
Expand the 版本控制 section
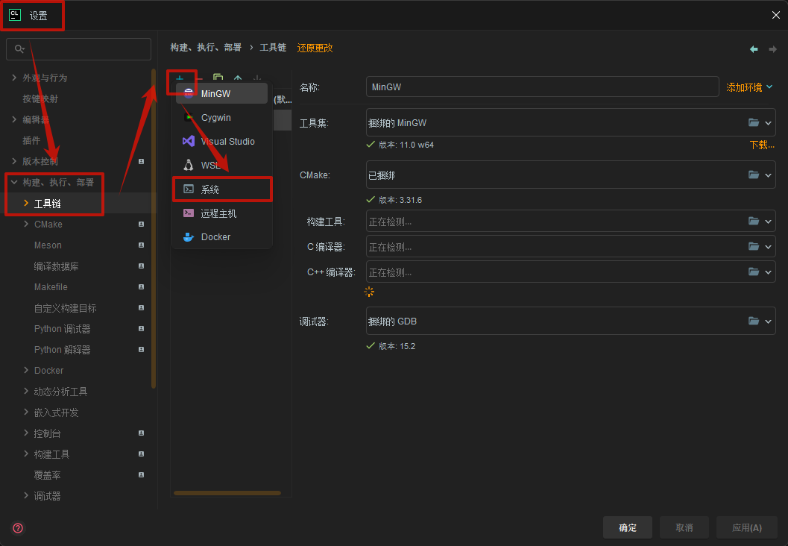[x=14, y=161]
